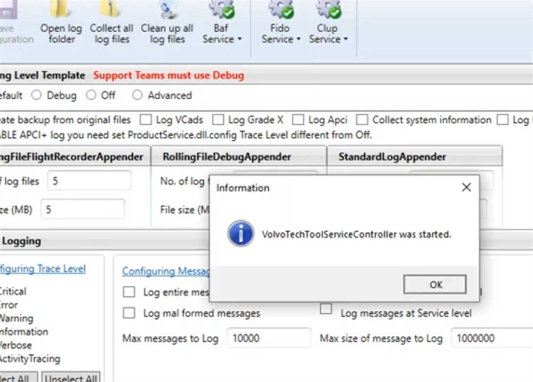Tick Log entire message checkbox
The width and height of the screenshot is (533, 382).
tap(129, 291)
